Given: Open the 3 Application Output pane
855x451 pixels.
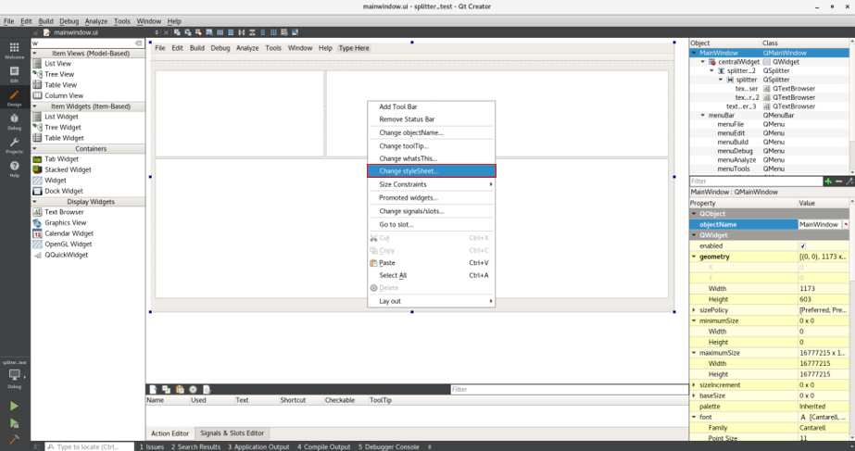Looking at the screenshot, I should click(258, 446).
